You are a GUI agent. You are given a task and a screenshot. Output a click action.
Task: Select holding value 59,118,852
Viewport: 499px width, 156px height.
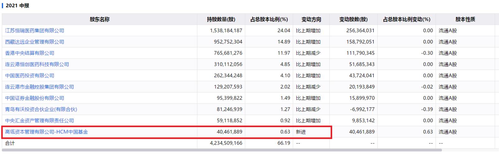click(x=230, y=121)
